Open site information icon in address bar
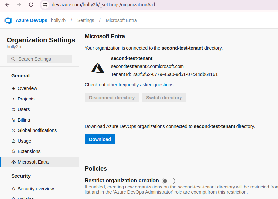This screenshot has width=278, height=199. pyautogui.click(x=45, y=5)
